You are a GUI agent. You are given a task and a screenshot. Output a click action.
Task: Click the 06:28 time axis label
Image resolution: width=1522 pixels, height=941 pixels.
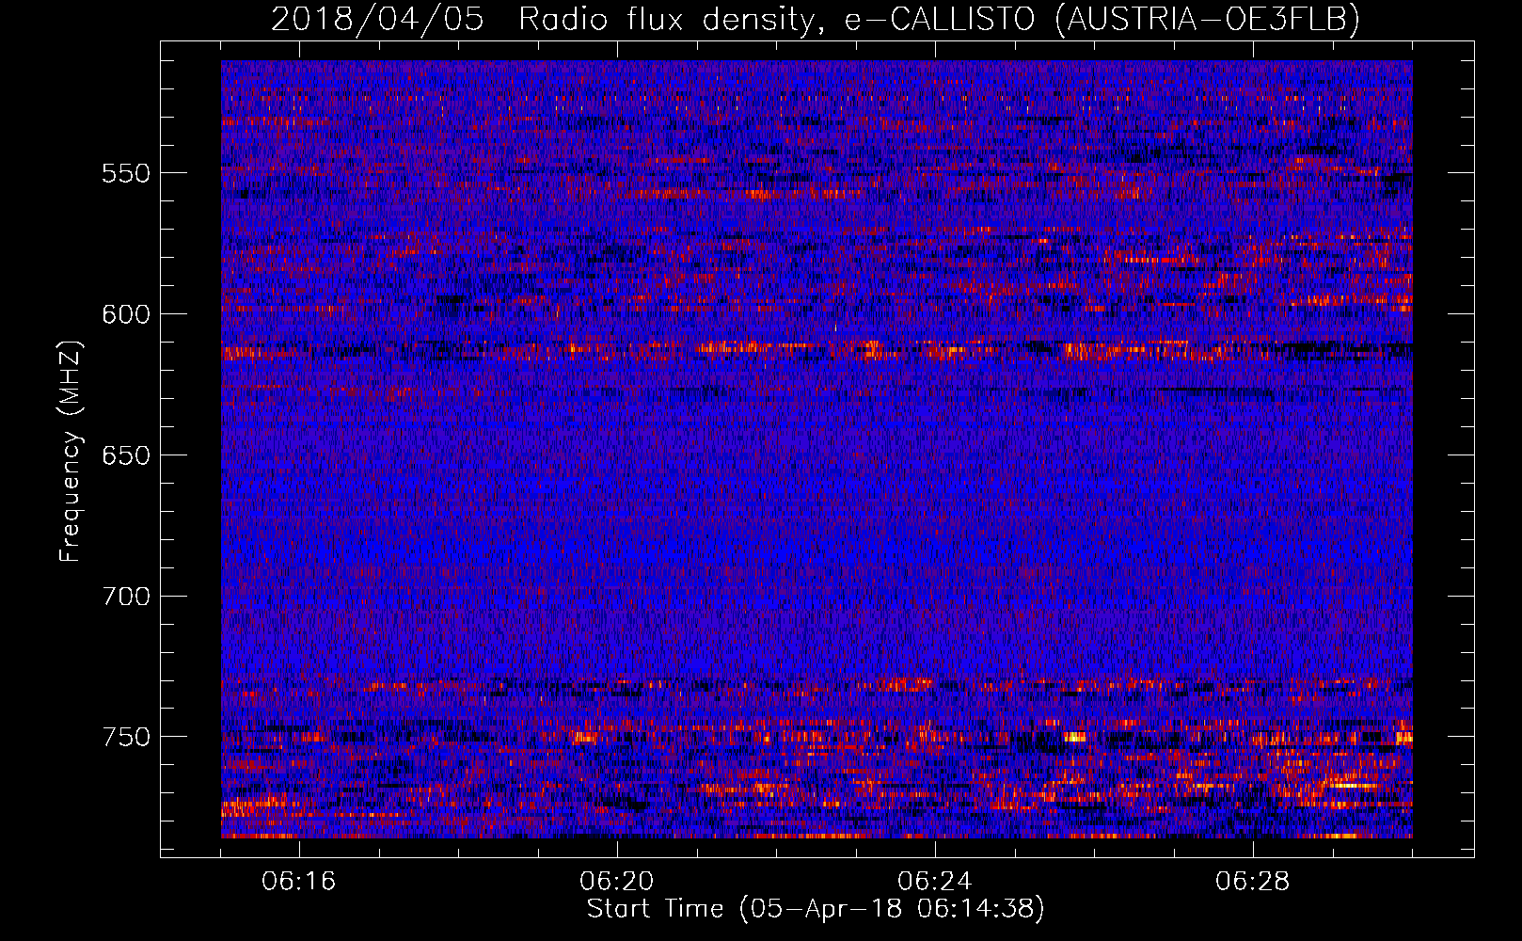click(x=1253, y=882)
